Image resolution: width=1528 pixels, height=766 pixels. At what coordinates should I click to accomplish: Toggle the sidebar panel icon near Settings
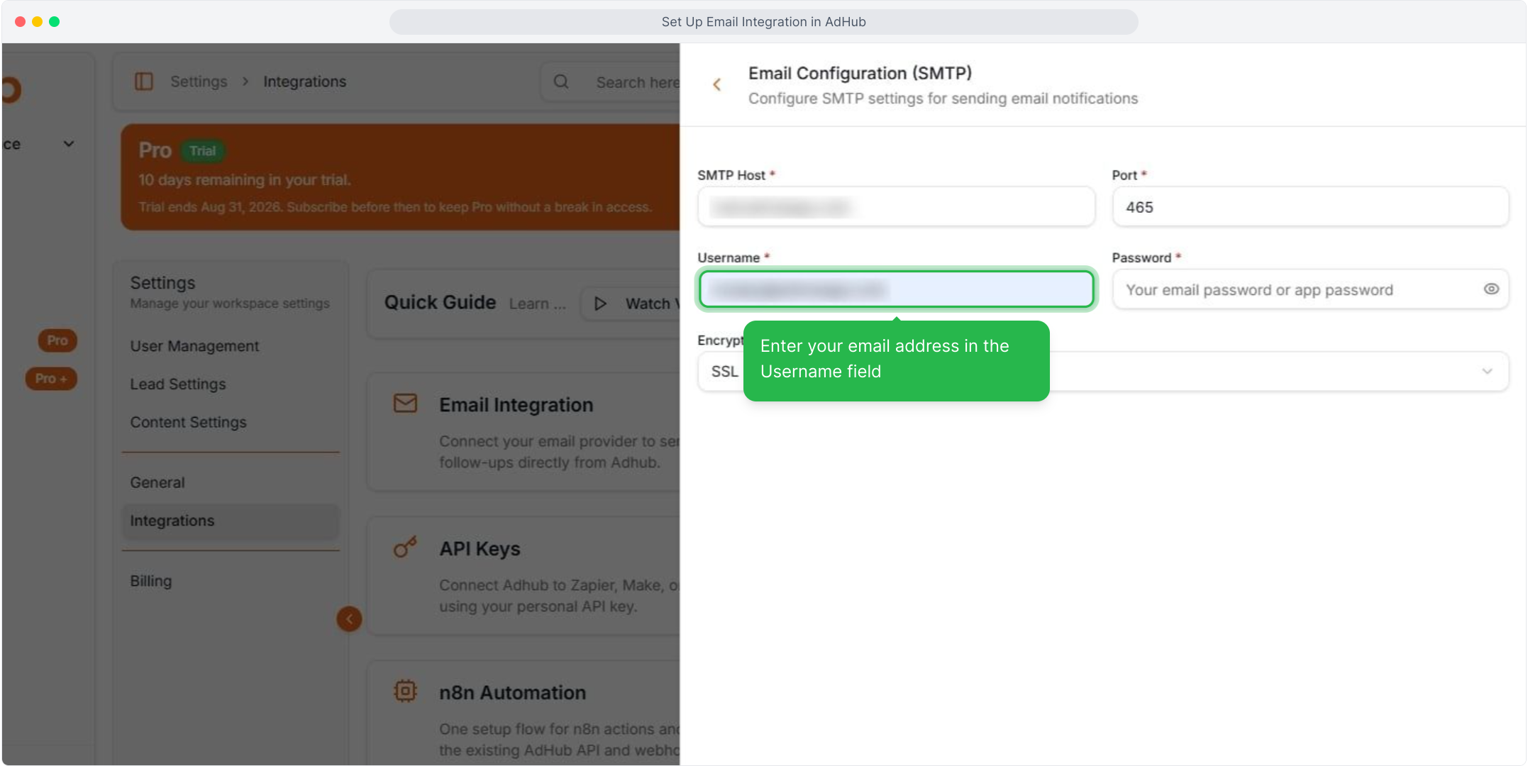[x=144, y=82]
